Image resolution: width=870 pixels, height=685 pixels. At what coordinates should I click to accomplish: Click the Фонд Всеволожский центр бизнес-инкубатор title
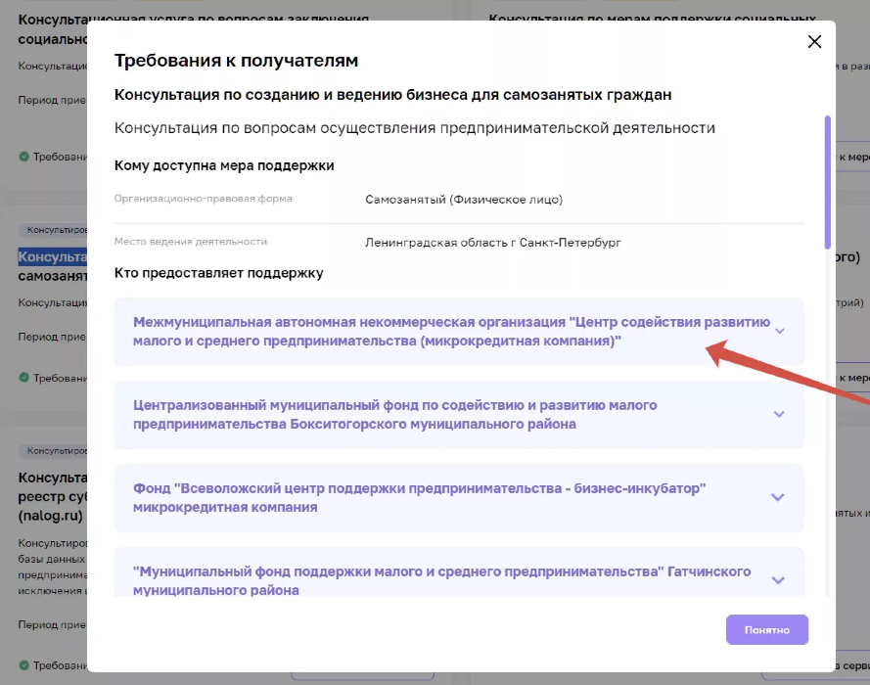click(419, 497)
